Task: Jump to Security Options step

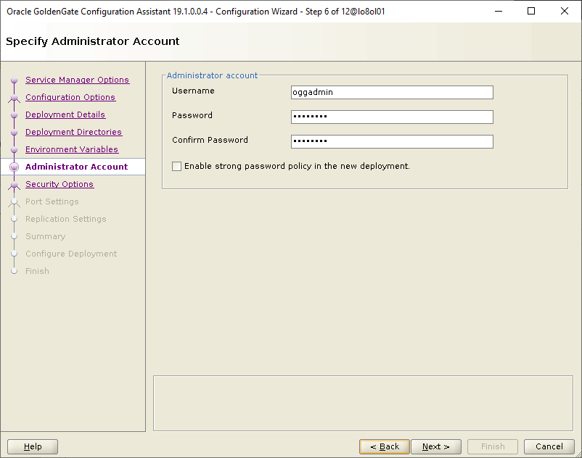Action: pos(59,184)
